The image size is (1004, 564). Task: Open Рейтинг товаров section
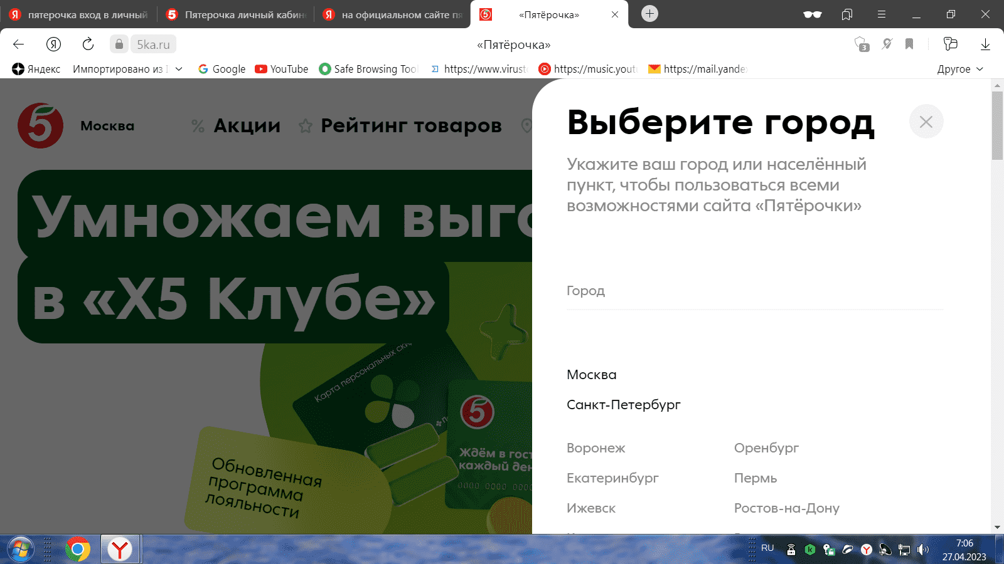coord(400,126)
